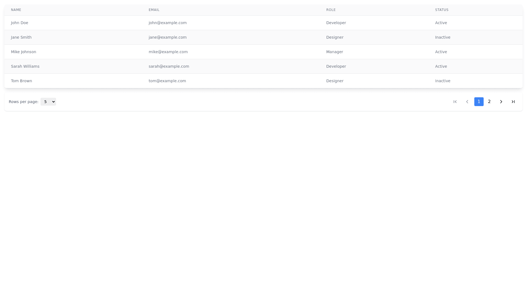
Task: Click Tom Brown's Inactive status cell
Action: point(442,81)
